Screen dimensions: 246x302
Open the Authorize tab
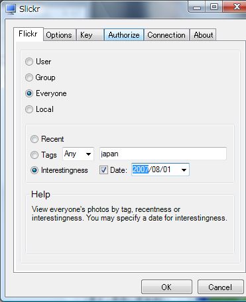(124, 35)
